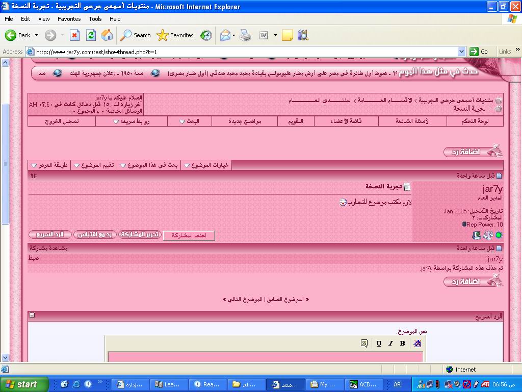
Task: Click the top اضافة رد add reply button
Action: pos(473,151)
